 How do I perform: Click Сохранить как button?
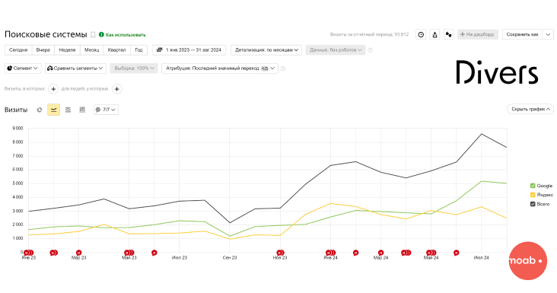[x=523, y=34]
